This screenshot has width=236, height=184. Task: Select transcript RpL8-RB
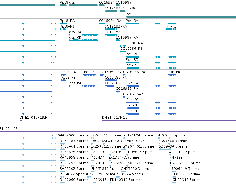67,26
